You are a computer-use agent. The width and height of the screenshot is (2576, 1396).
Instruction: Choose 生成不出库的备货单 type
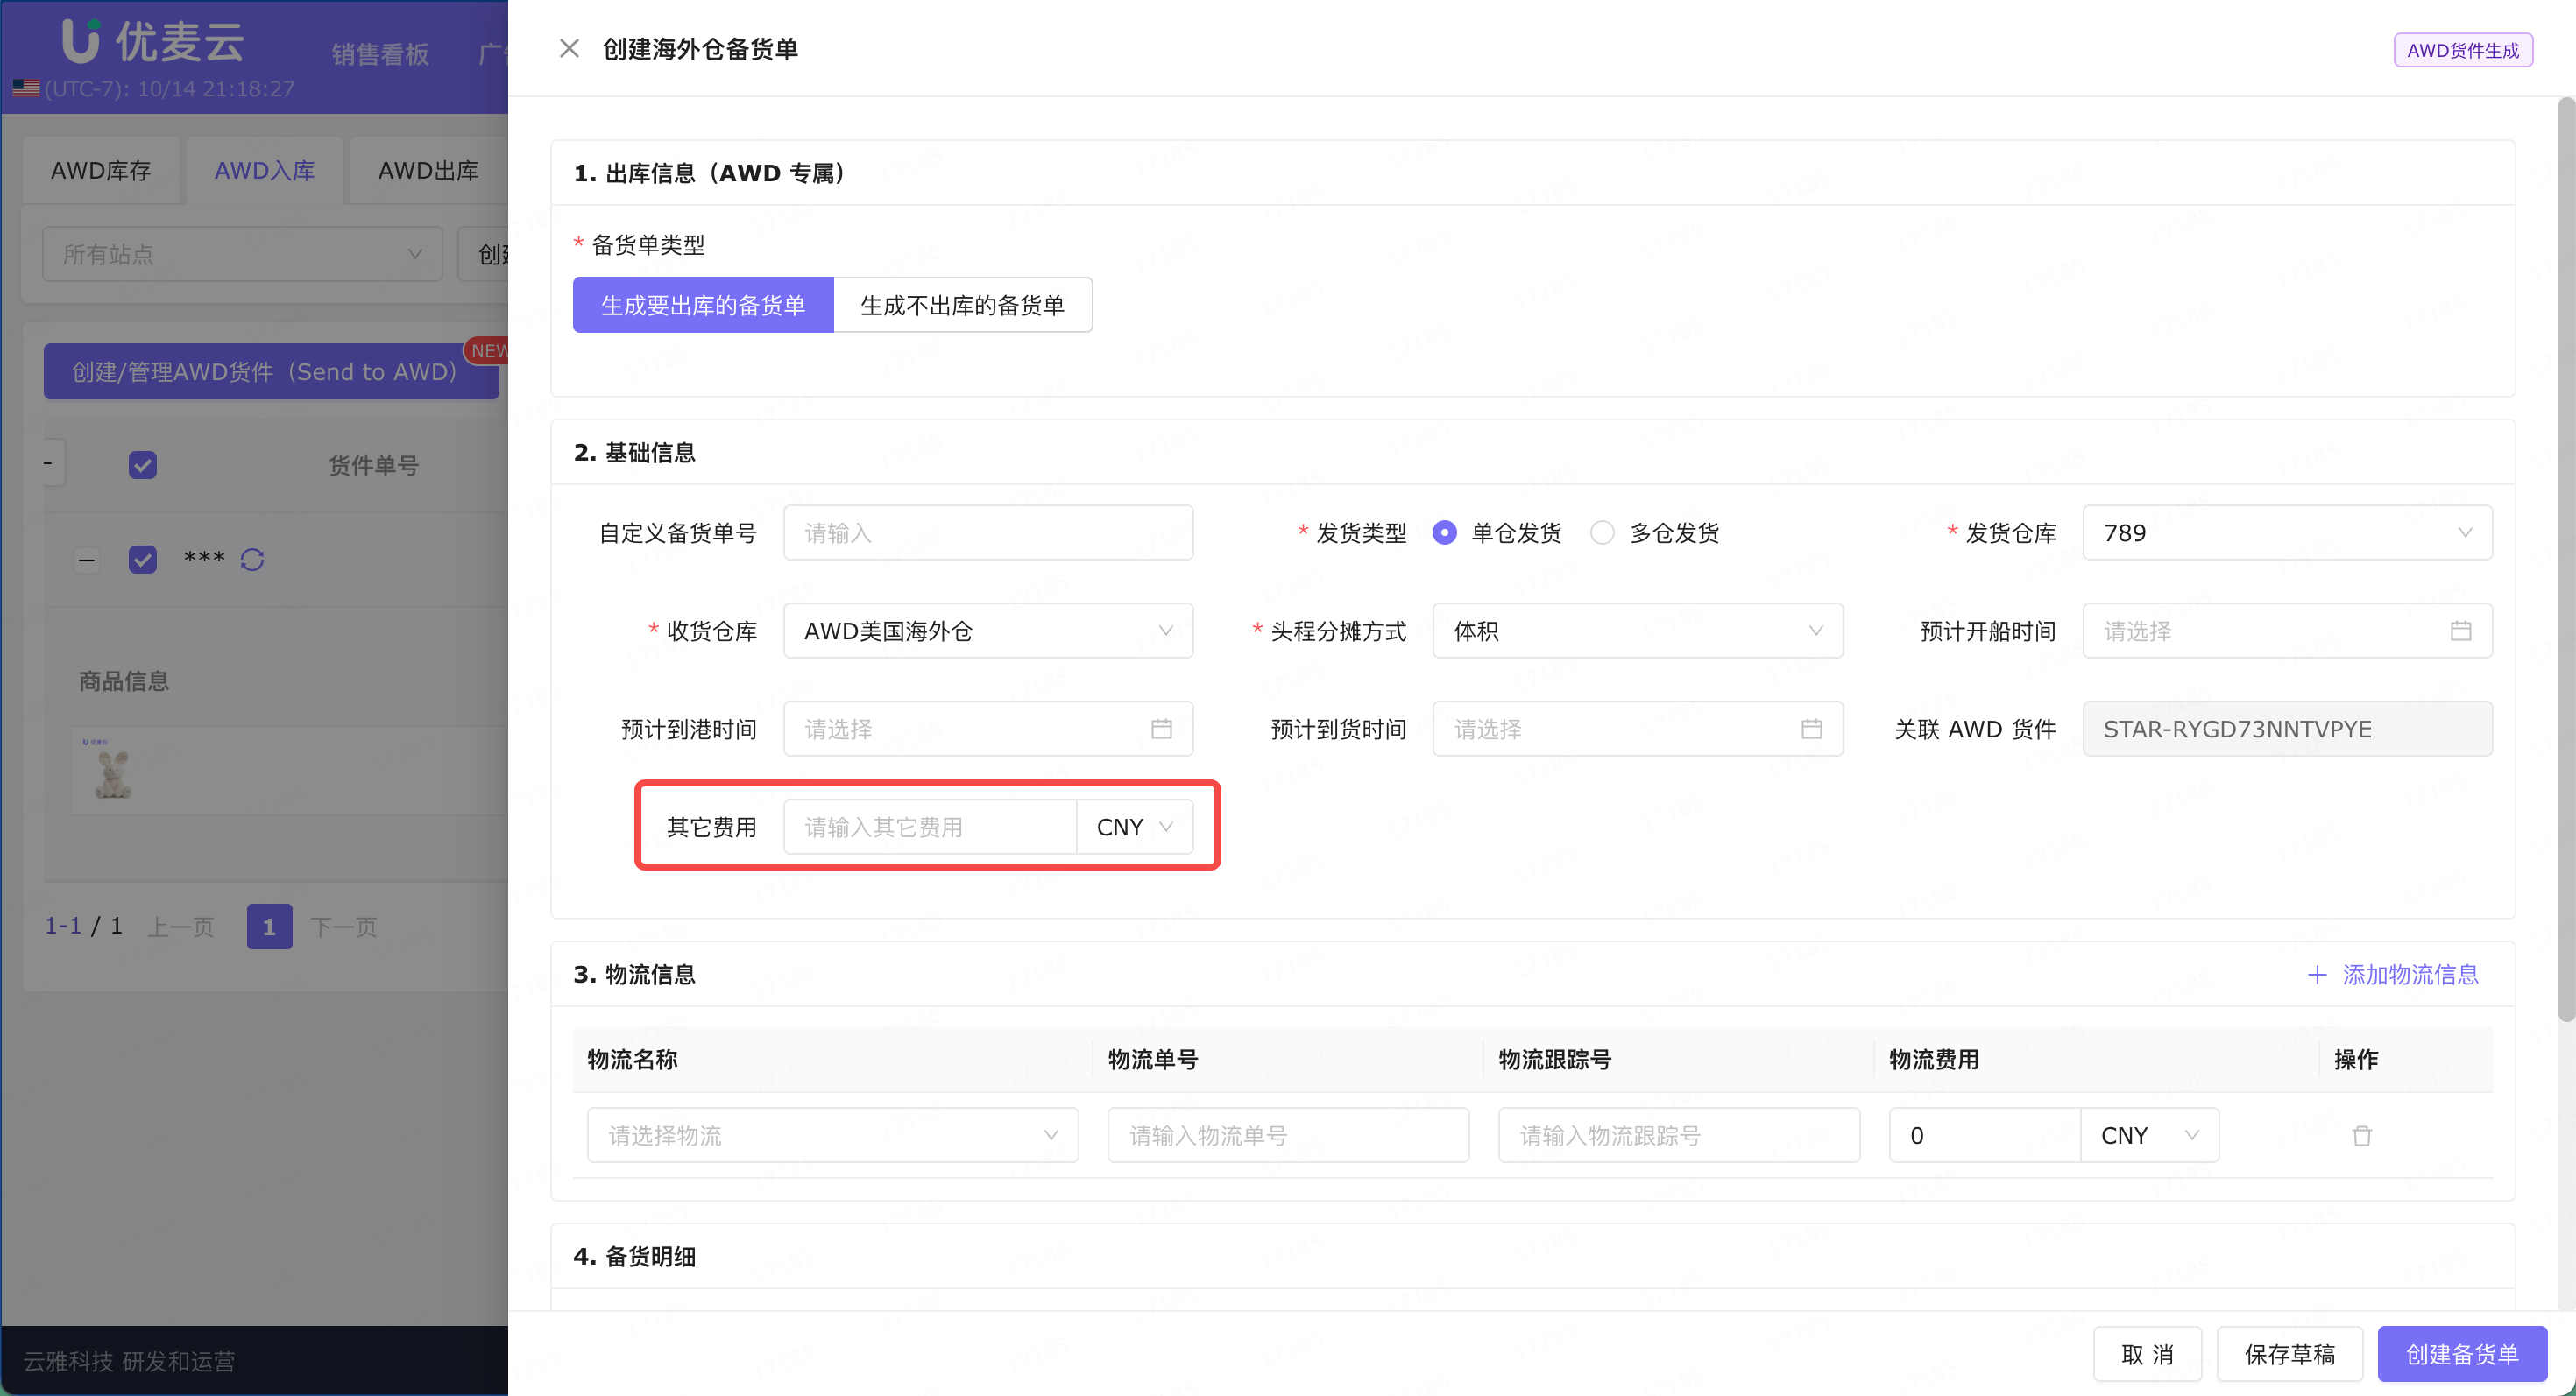pos(963,305)
